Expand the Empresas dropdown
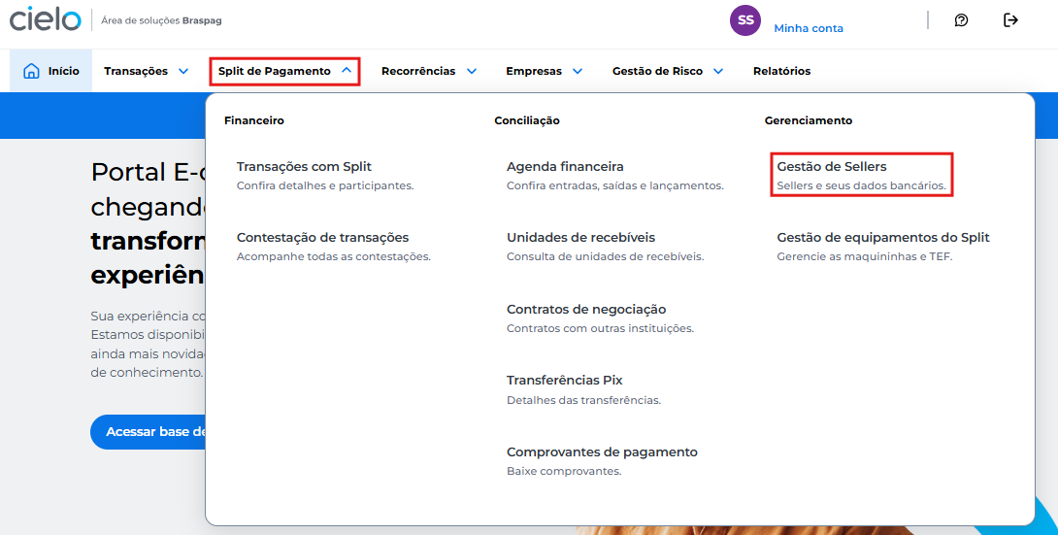The height and width of the screenshot is (535, 1058). tap(544, 71)
